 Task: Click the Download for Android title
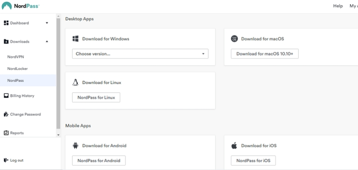coord(104,146)
